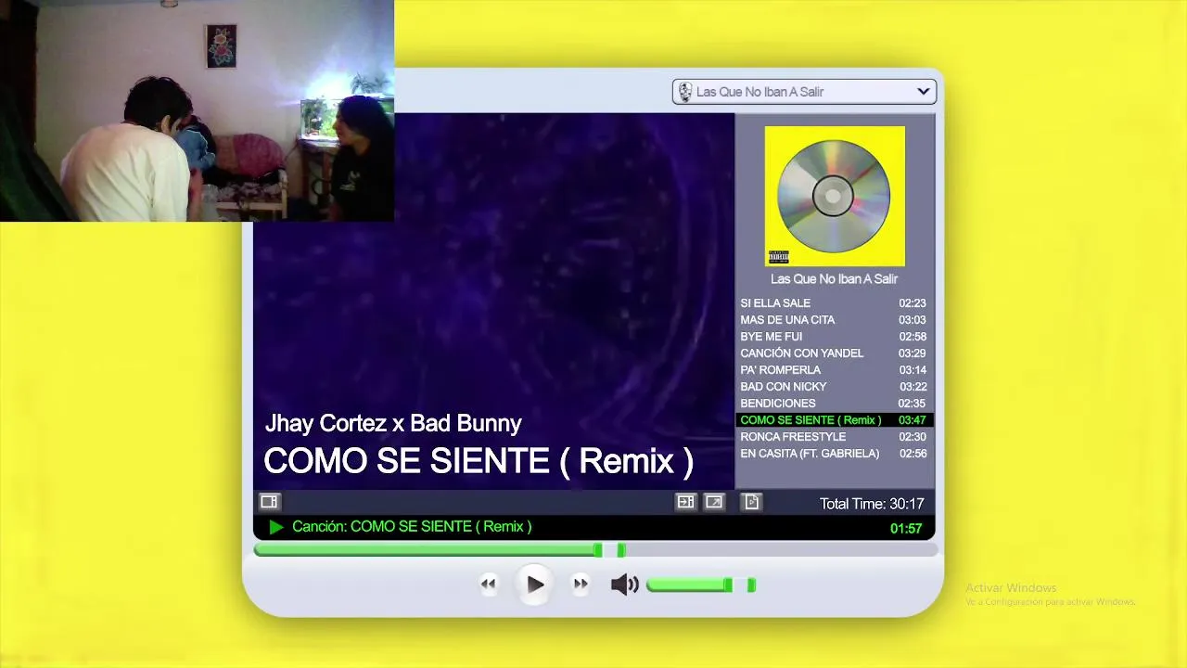The height and width of the screenshot is (668, 1187).
Task: Skip back with the rewind button
Action: coord(489,584)
